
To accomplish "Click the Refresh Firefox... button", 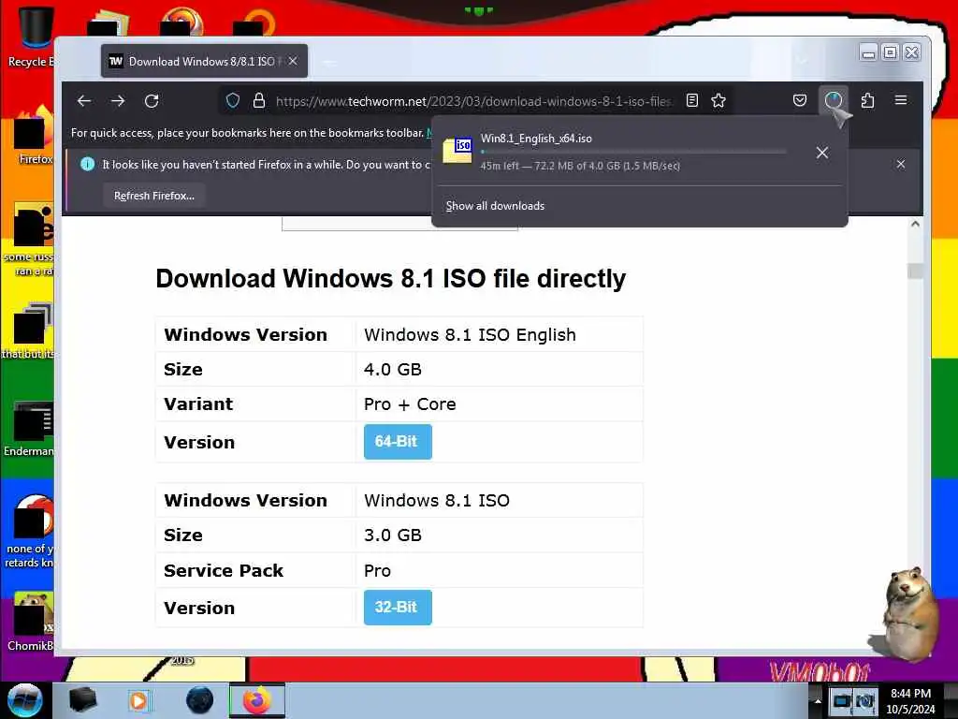I will point(154,196).
